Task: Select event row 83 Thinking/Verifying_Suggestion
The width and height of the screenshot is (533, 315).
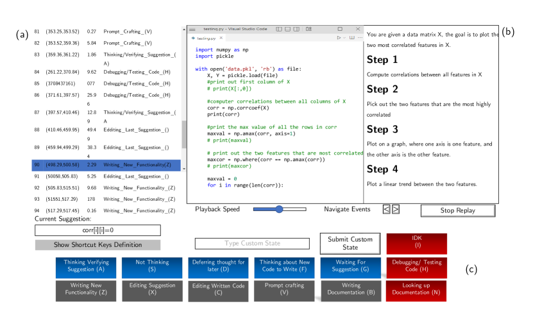Action: [106, 59]
